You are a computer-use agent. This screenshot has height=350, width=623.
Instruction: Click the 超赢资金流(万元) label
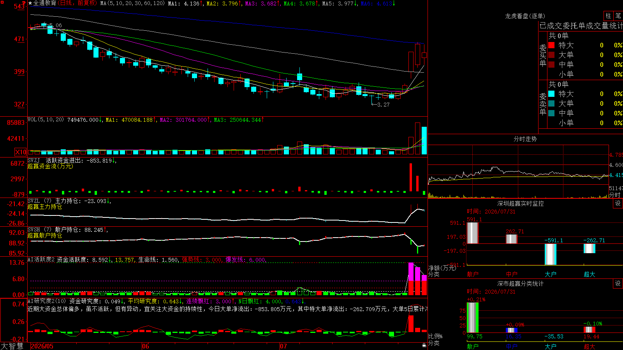(50, 166)
